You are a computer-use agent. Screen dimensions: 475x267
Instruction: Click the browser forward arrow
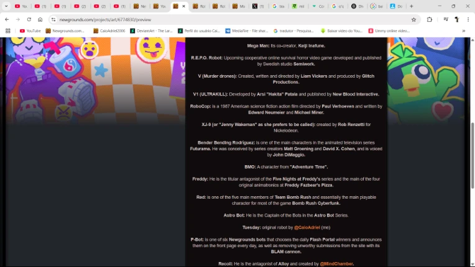18,19
